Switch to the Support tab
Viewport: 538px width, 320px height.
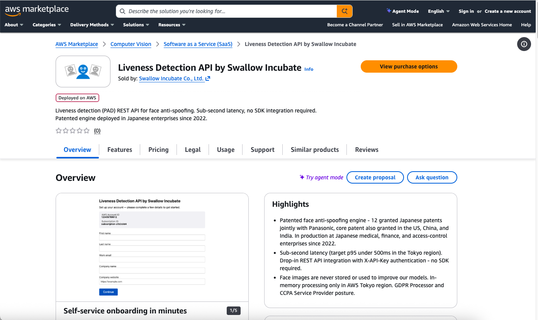(263, 150)
